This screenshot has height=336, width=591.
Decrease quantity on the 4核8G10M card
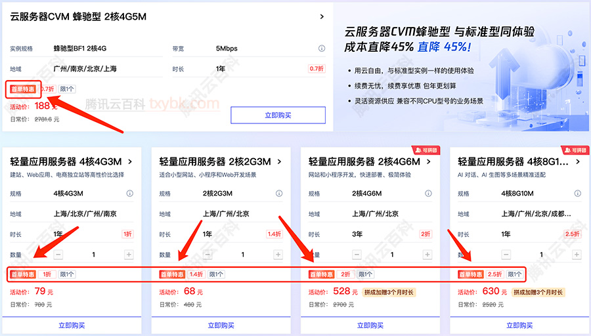[x=506, y=255]
